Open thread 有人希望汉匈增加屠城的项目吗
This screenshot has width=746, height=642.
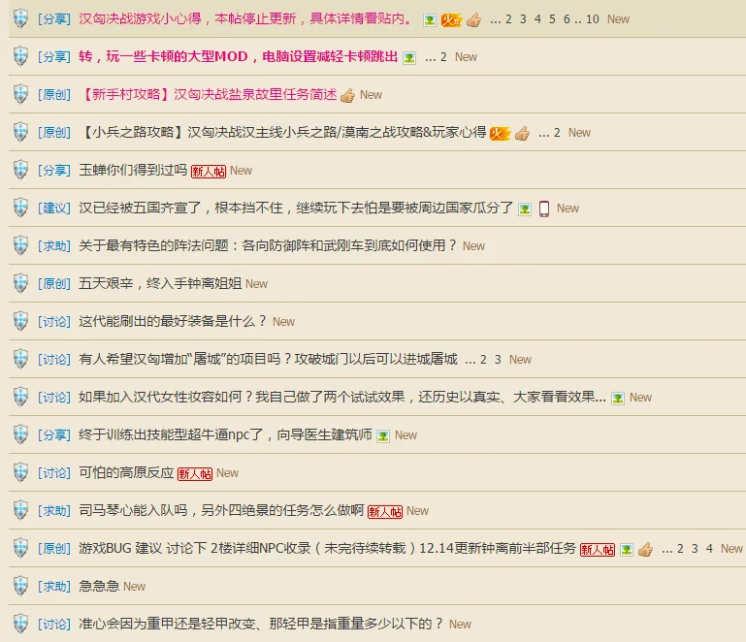point(269,359)
